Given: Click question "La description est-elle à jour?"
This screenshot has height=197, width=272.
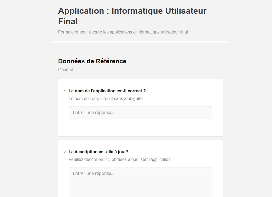Looking at the screenshot, I should 99,152.
